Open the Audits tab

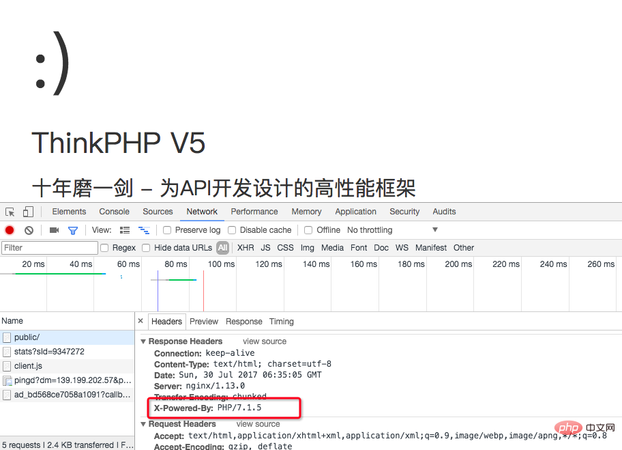(x=444, y=212)
